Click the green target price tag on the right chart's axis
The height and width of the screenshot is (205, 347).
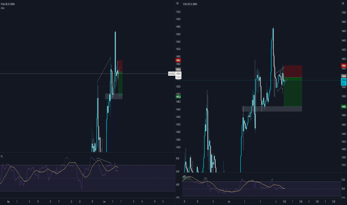pyautogui.click(x=344, y=107)
